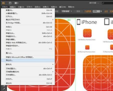Click the 蒙版 Mask button
The width and height of the screenshot is (113, 91).
78,11
